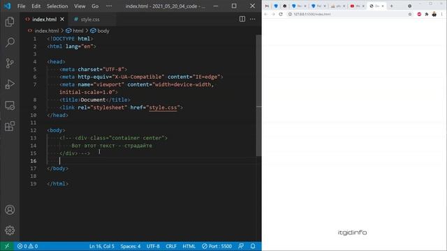Open the Extensions view
Viewport: 447px width, 251px height.
[x=10, y=126]
